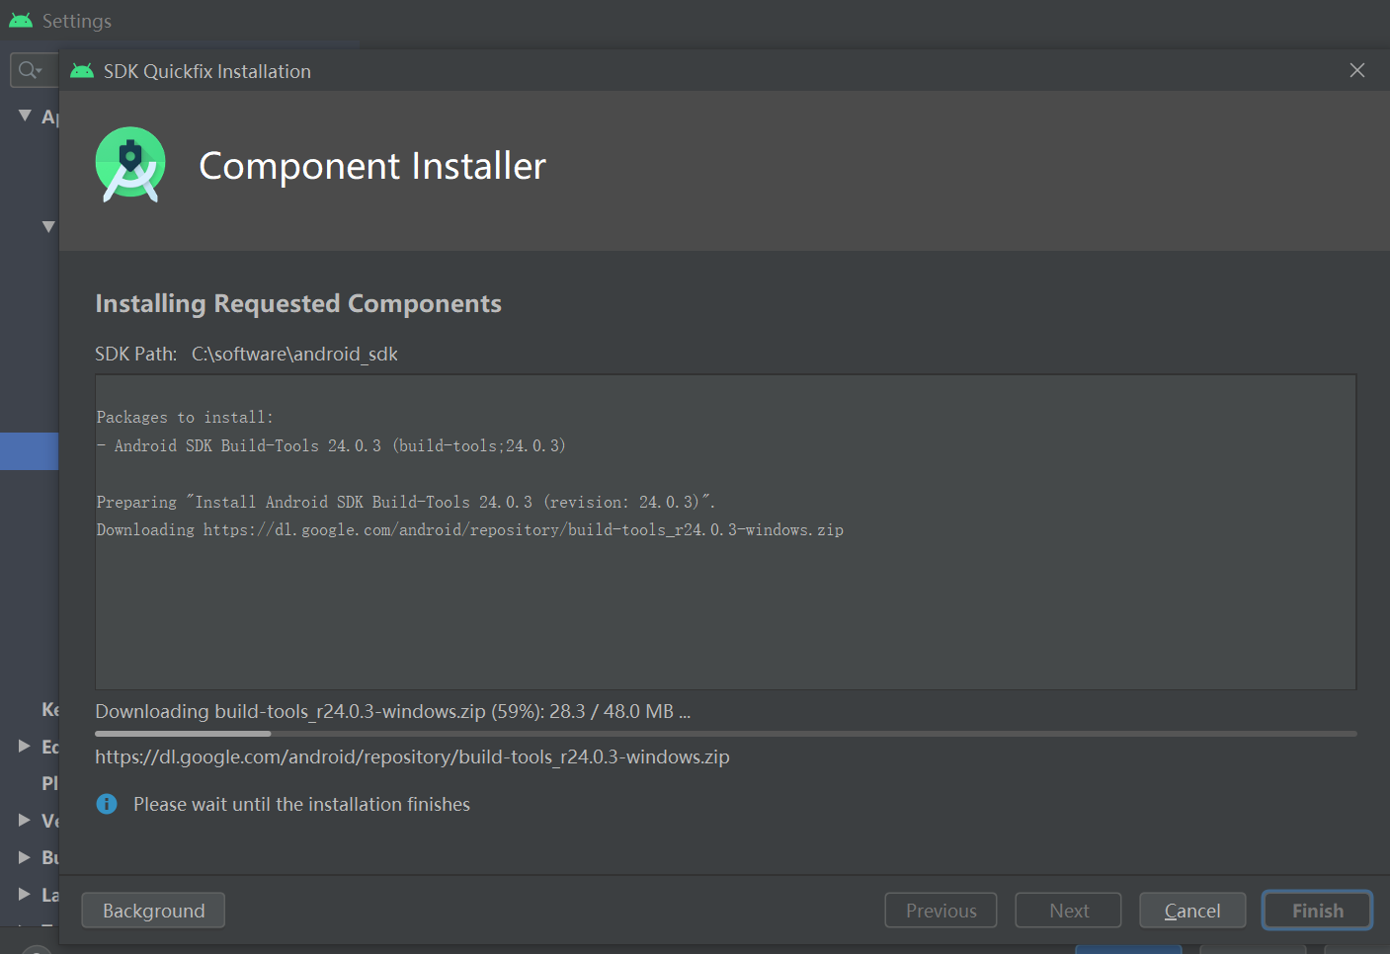Click the search magnifier in the Settings window
Screen dimensions: 1390x954
(x=30, y=70)
